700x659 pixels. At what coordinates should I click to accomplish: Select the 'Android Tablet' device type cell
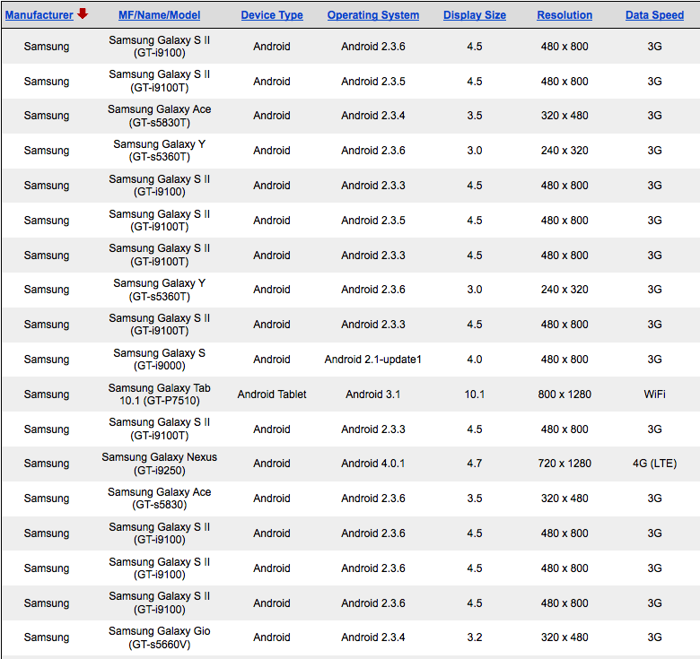click(272, 395)
